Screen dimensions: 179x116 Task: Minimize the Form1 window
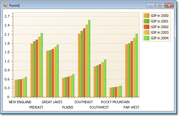pyautogui.click(x=150, y=6)
